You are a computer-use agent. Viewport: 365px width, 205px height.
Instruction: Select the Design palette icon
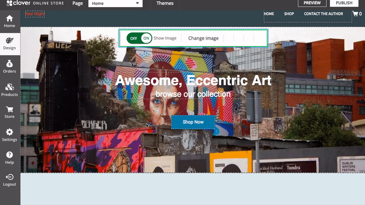tap(10, 41)
